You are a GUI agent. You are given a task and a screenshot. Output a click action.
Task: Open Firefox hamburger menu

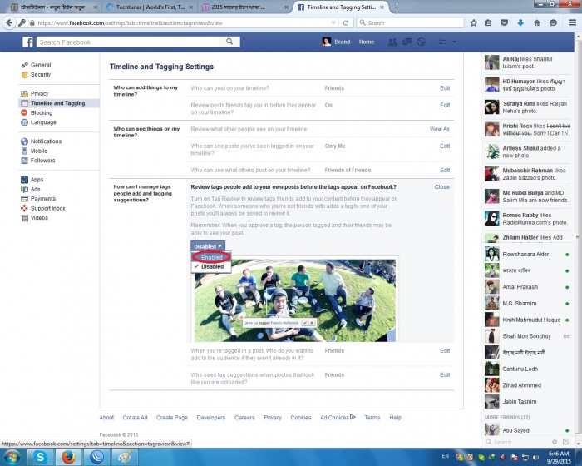point(572,23)
